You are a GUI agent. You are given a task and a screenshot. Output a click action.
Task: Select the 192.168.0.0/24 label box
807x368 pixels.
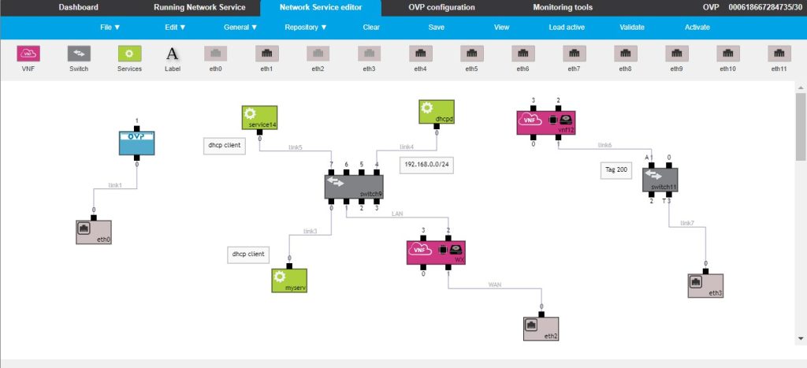426,165
